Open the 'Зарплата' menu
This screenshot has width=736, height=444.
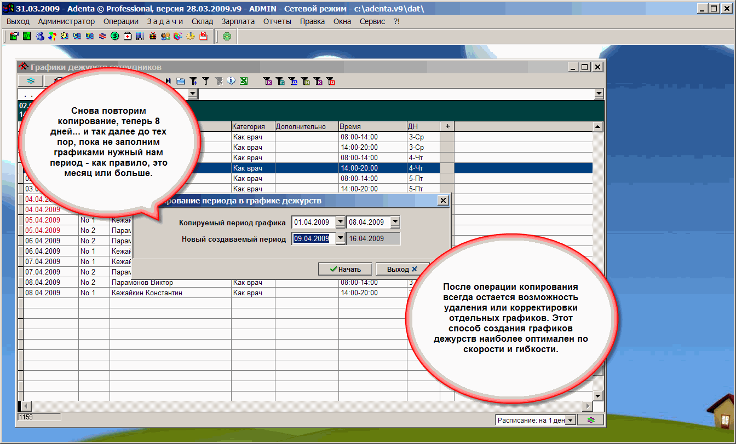[238, 21]
